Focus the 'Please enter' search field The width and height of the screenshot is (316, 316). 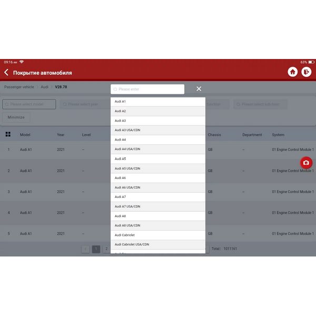[147, 89]
